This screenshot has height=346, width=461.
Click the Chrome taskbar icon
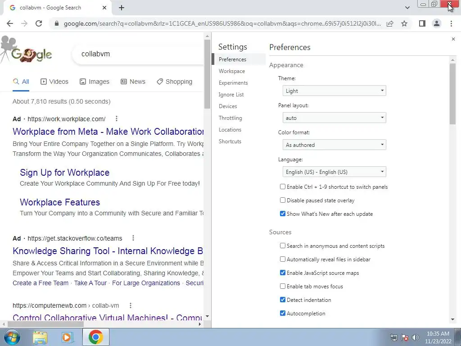(x=95, y=337)
